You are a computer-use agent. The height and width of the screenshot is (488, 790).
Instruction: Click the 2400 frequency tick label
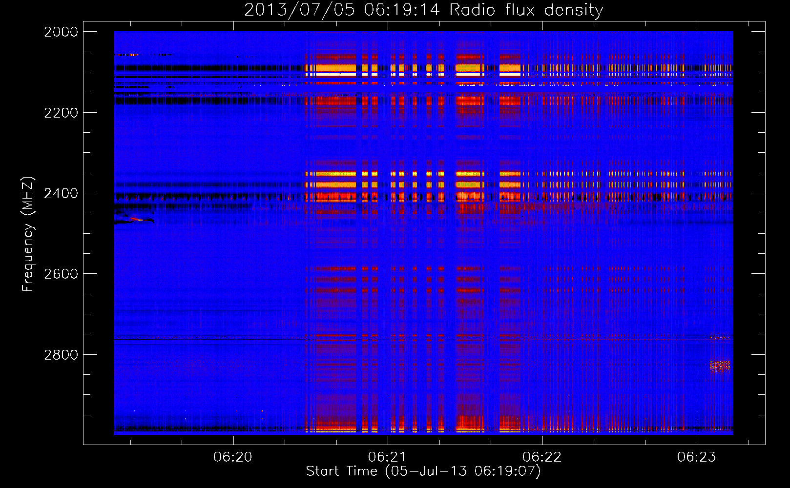coord(61,194)
